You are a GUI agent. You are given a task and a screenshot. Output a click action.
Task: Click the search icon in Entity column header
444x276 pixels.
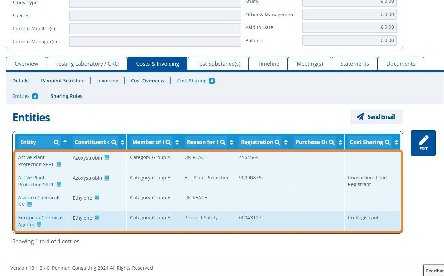coord(56,142)
